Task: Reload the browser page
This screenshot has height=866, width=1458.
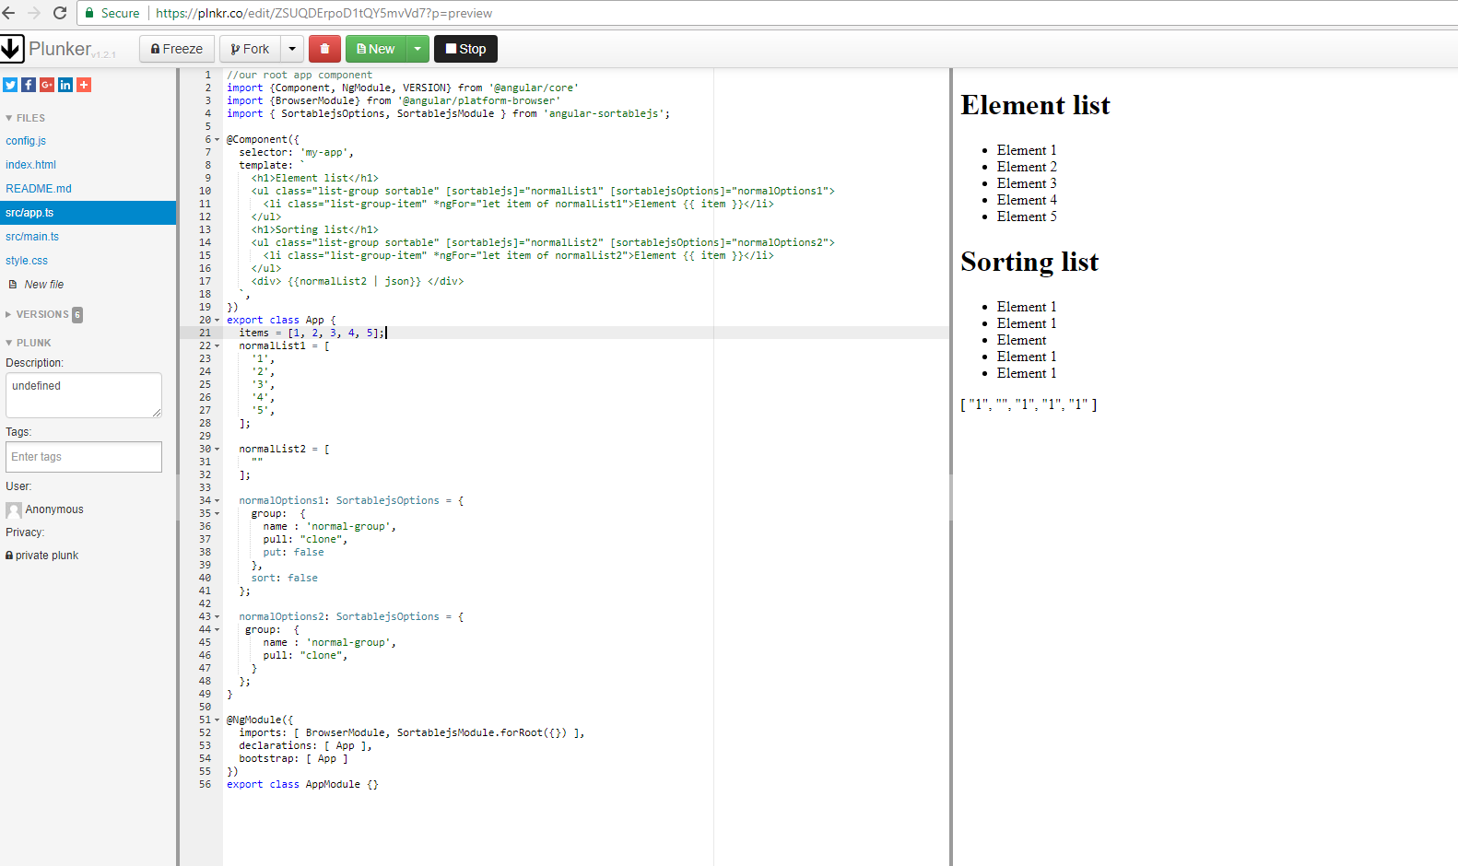Action: tap(60, 13)
